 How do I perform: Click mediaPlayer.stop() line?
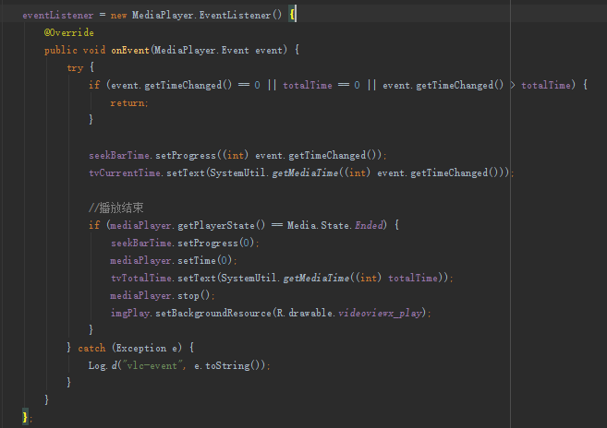click(163, 296)
